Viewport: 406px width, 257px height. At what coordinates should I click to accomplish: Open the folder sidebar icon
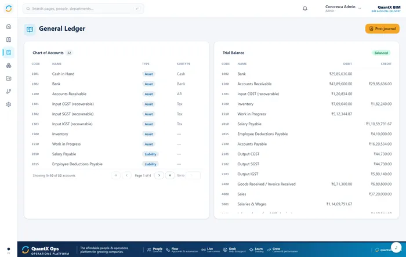tap(9, 78)
